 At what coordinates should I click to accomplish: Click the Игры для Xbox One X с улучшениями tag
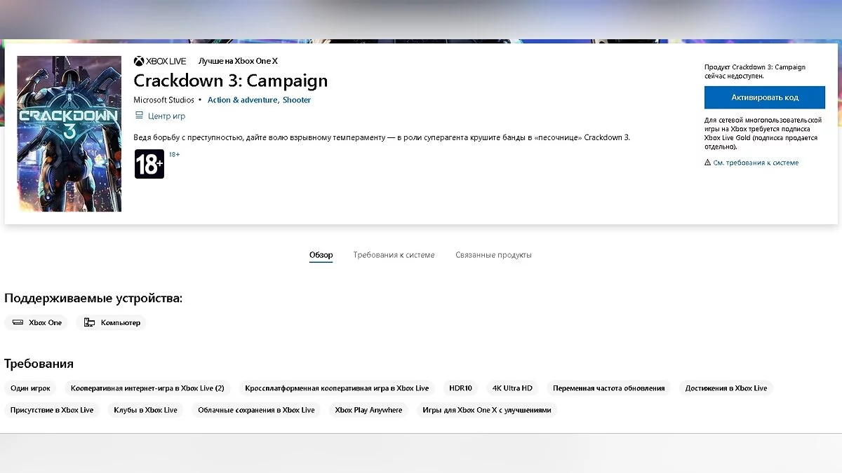click(x=487, y=410)
